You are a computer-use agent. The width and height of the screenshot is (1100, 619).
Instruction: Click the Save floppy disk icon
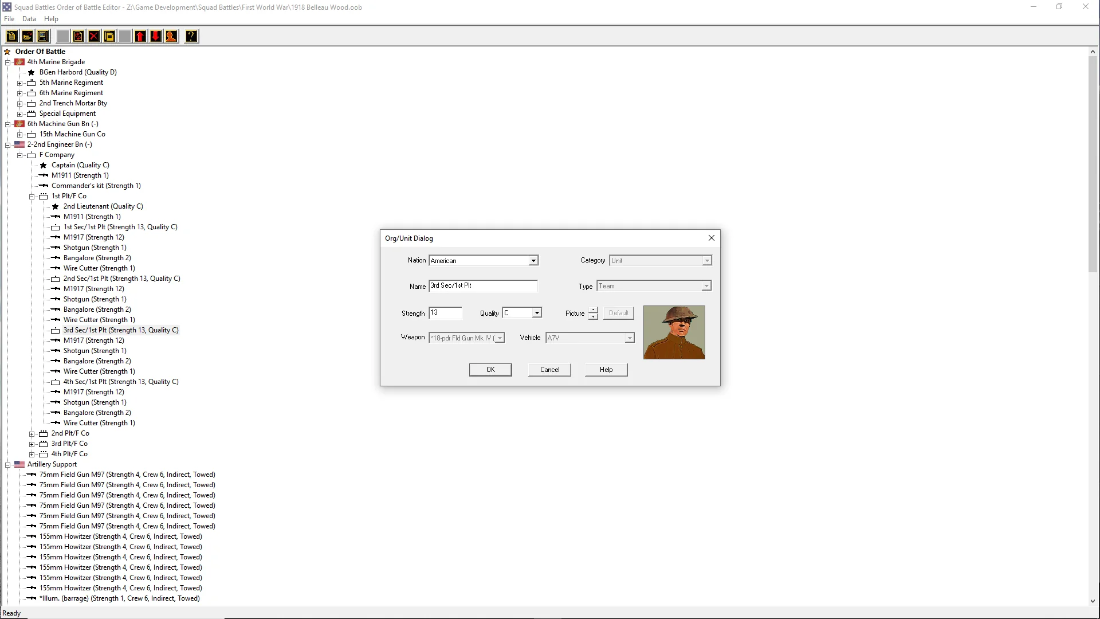[x=42, y=36]
